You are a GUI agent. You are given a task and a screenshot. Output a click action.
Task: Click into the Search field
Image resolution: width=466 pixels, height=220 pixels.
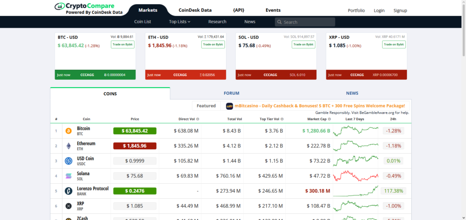point(305,22)
